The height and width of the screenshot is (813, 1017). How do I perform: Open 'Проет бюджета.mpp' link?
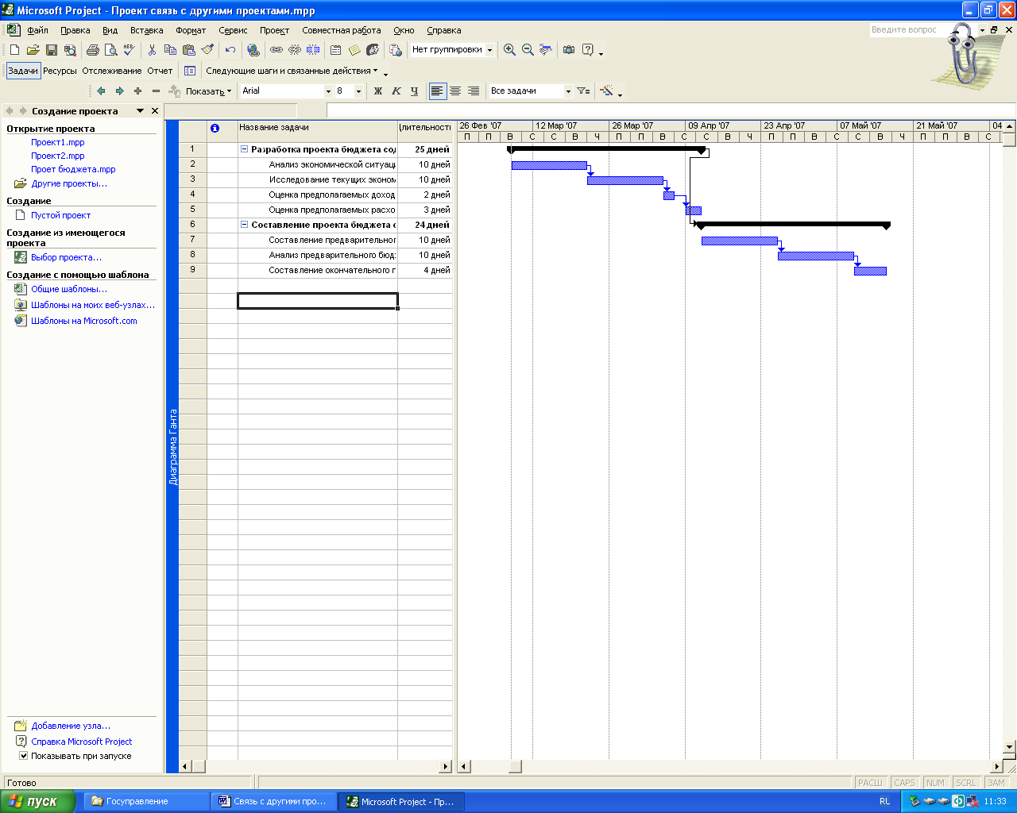pyautogui.click(x=73, y=169)
